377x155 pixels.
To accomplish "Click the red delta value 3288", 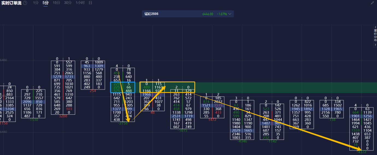I will (x=63, y=116).
